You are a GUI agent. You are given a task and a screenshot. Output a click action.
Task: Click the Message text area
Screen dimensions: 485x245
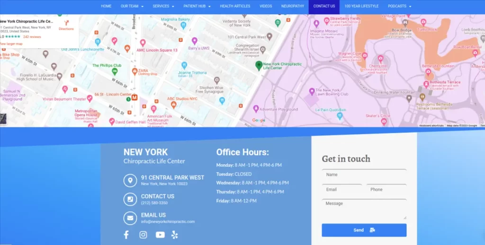[x=364, y=209]
